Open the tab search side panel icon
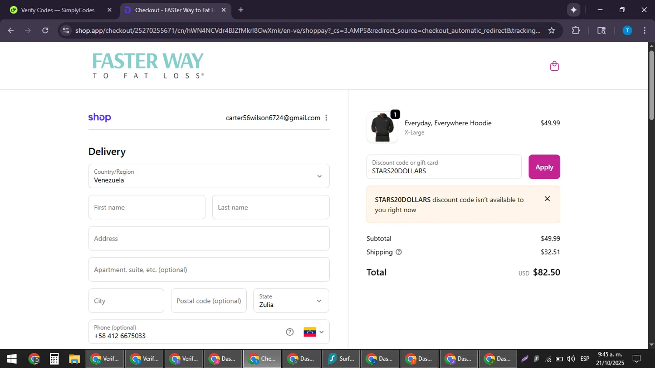This screenshot has width=655, height=368. pos(601,31)
